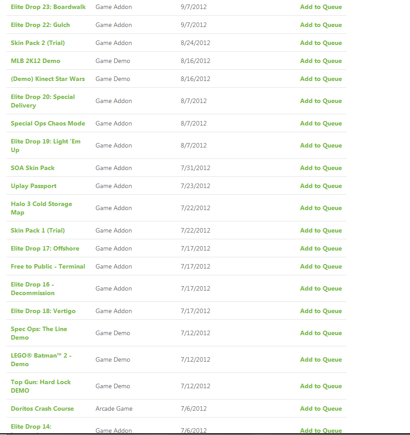This screenshot has width=410, height=435.
Task: Add Elite Drop 22: Gulch to queue
Action: [321, 25]
